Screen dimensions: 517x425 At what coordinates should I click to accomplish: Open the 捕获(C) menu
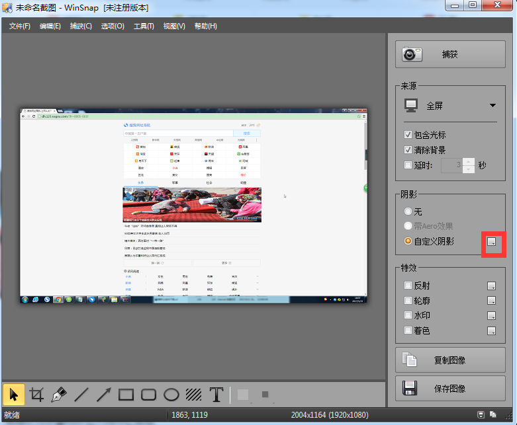pyautogui.click(x=81, y=26)
